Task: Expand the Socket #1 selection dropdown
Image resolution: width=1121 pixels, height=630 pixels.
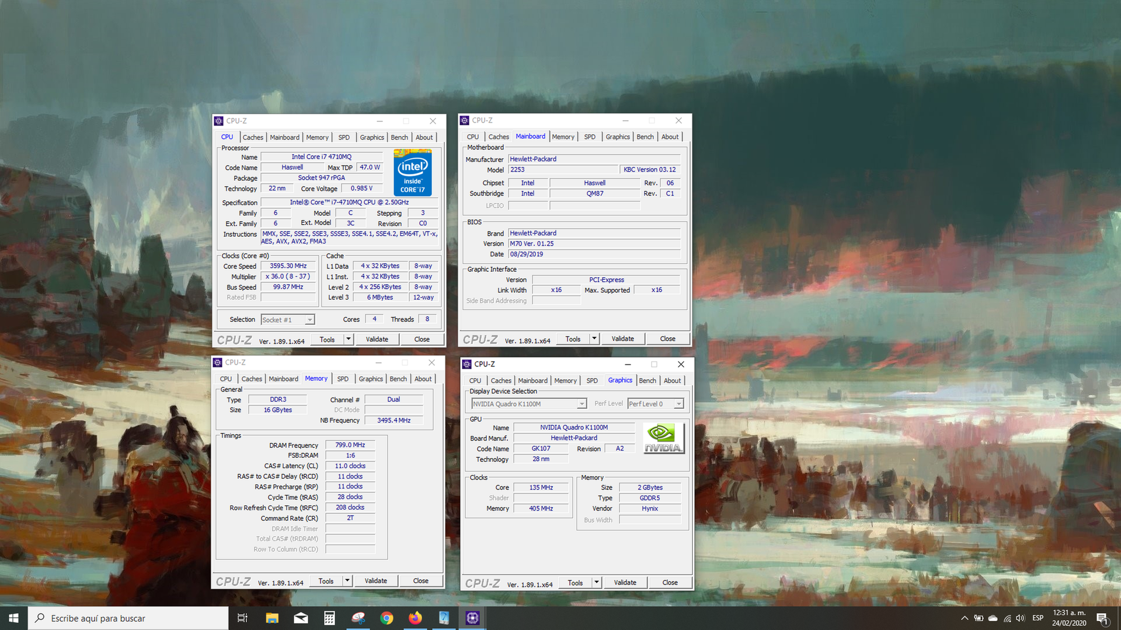Action: [309, 320]
